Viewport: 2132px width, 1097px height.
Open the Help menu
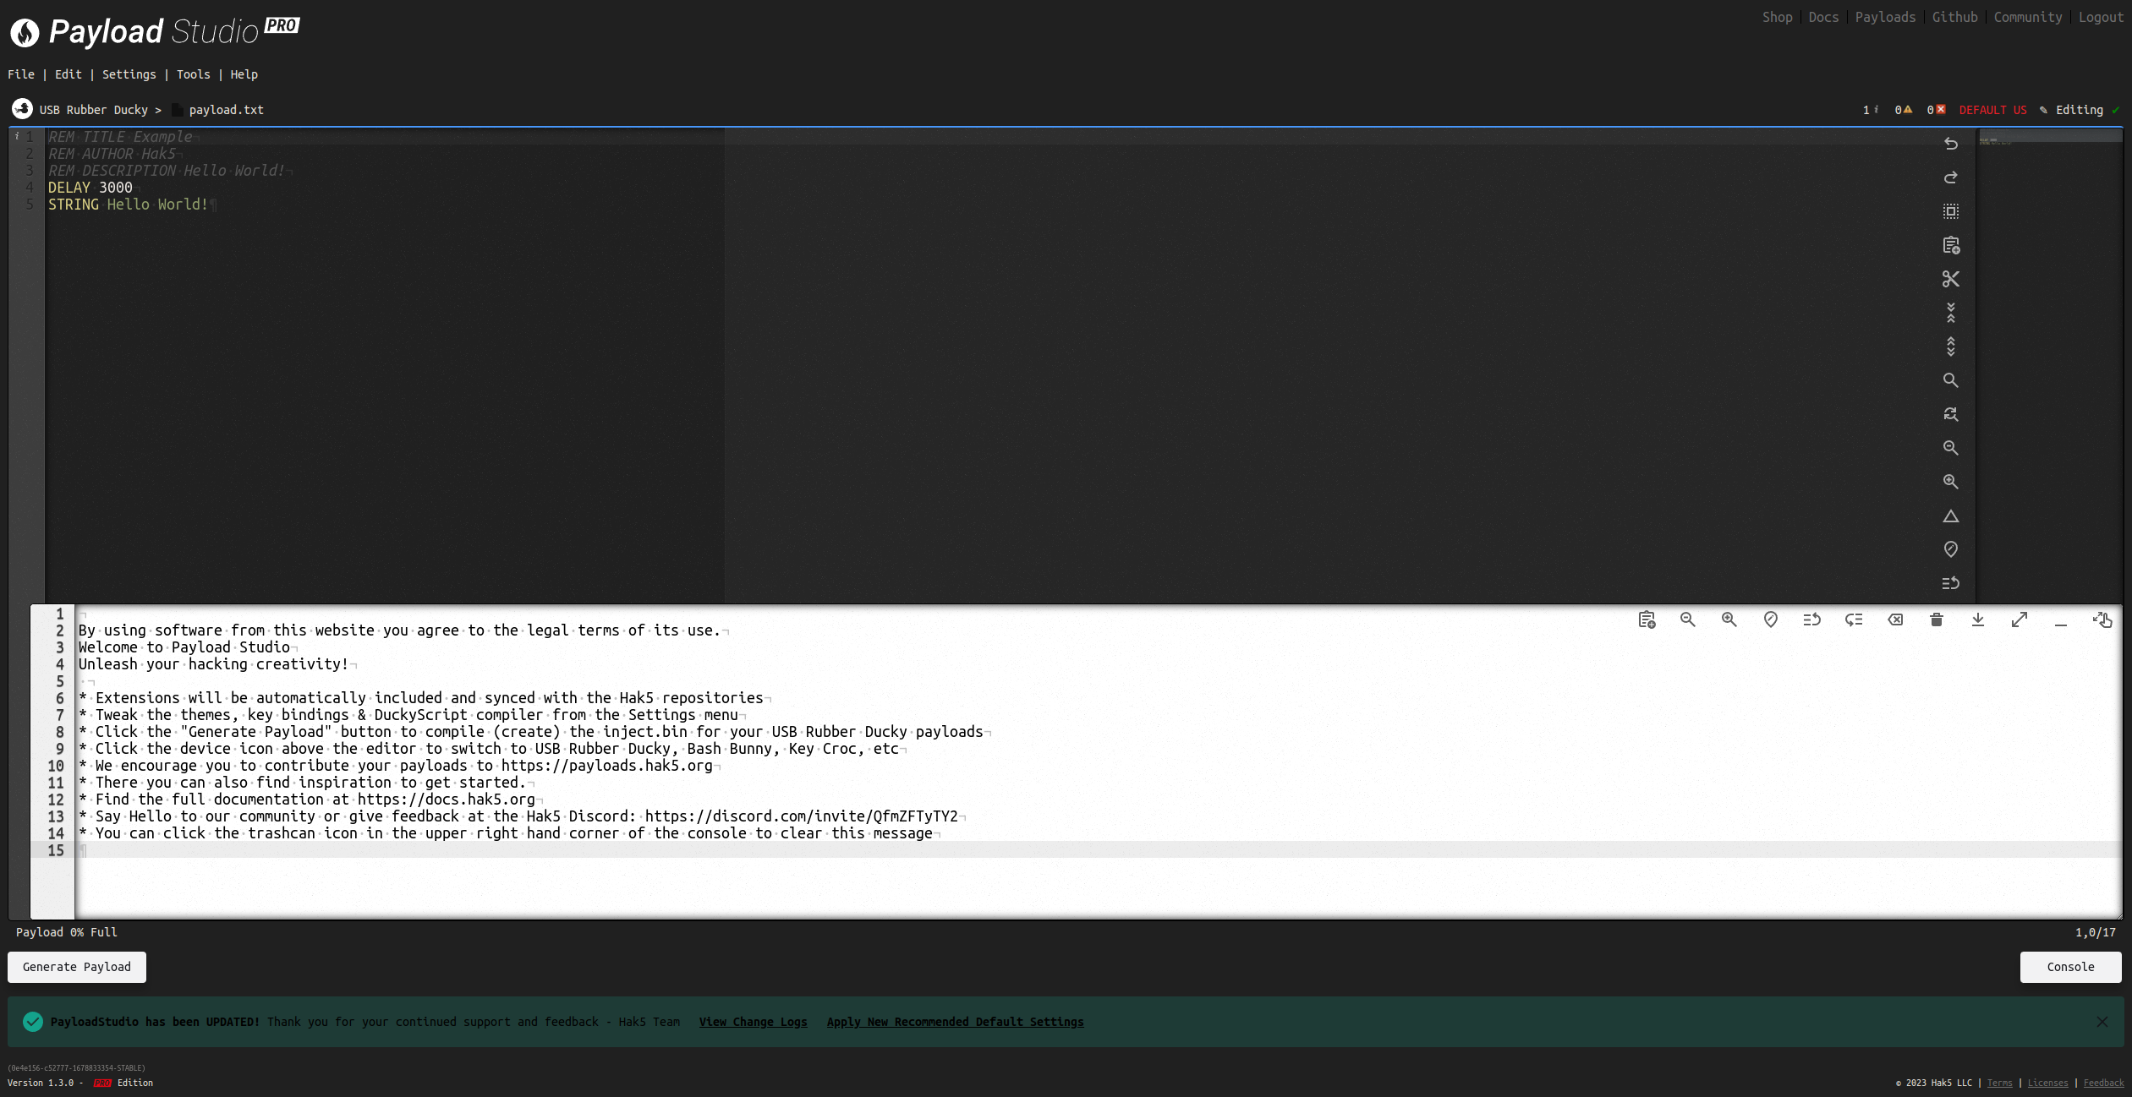pyautogui.click(x=244, y=74)
